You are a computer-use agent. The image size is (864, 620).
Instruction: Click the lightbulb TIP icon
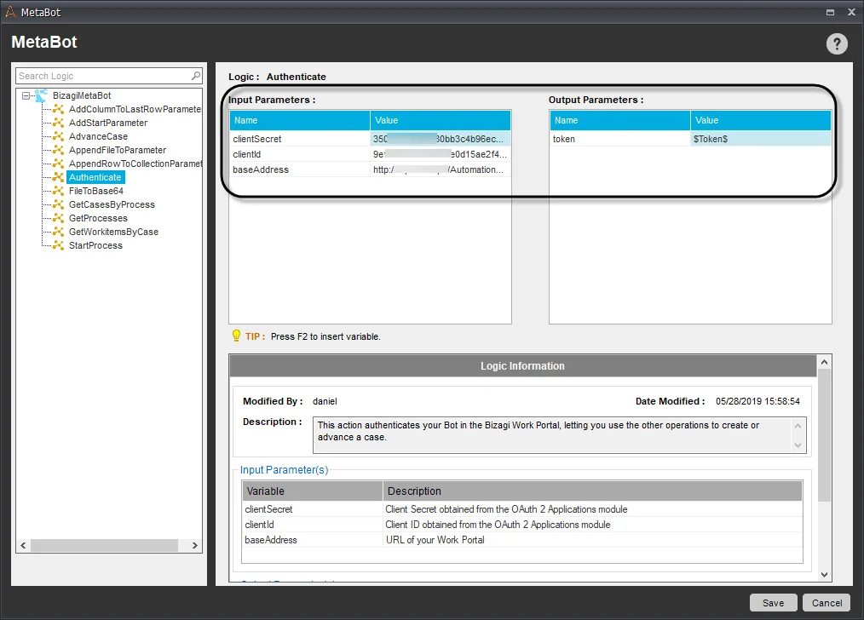point(236,336)
